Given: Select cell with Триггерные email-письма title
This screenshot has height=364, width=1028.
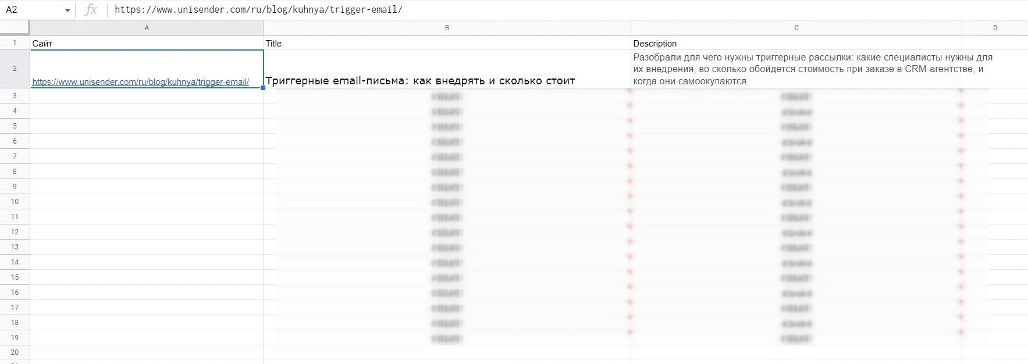Looking at the screenshot, I should coord(447,69).
